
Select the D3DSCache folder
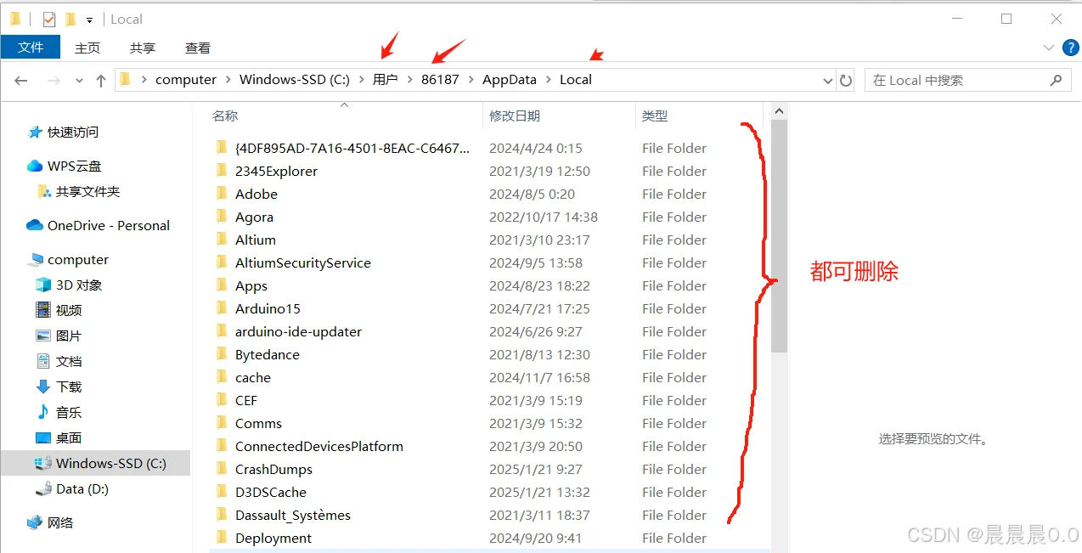click(x=271, y=492)
